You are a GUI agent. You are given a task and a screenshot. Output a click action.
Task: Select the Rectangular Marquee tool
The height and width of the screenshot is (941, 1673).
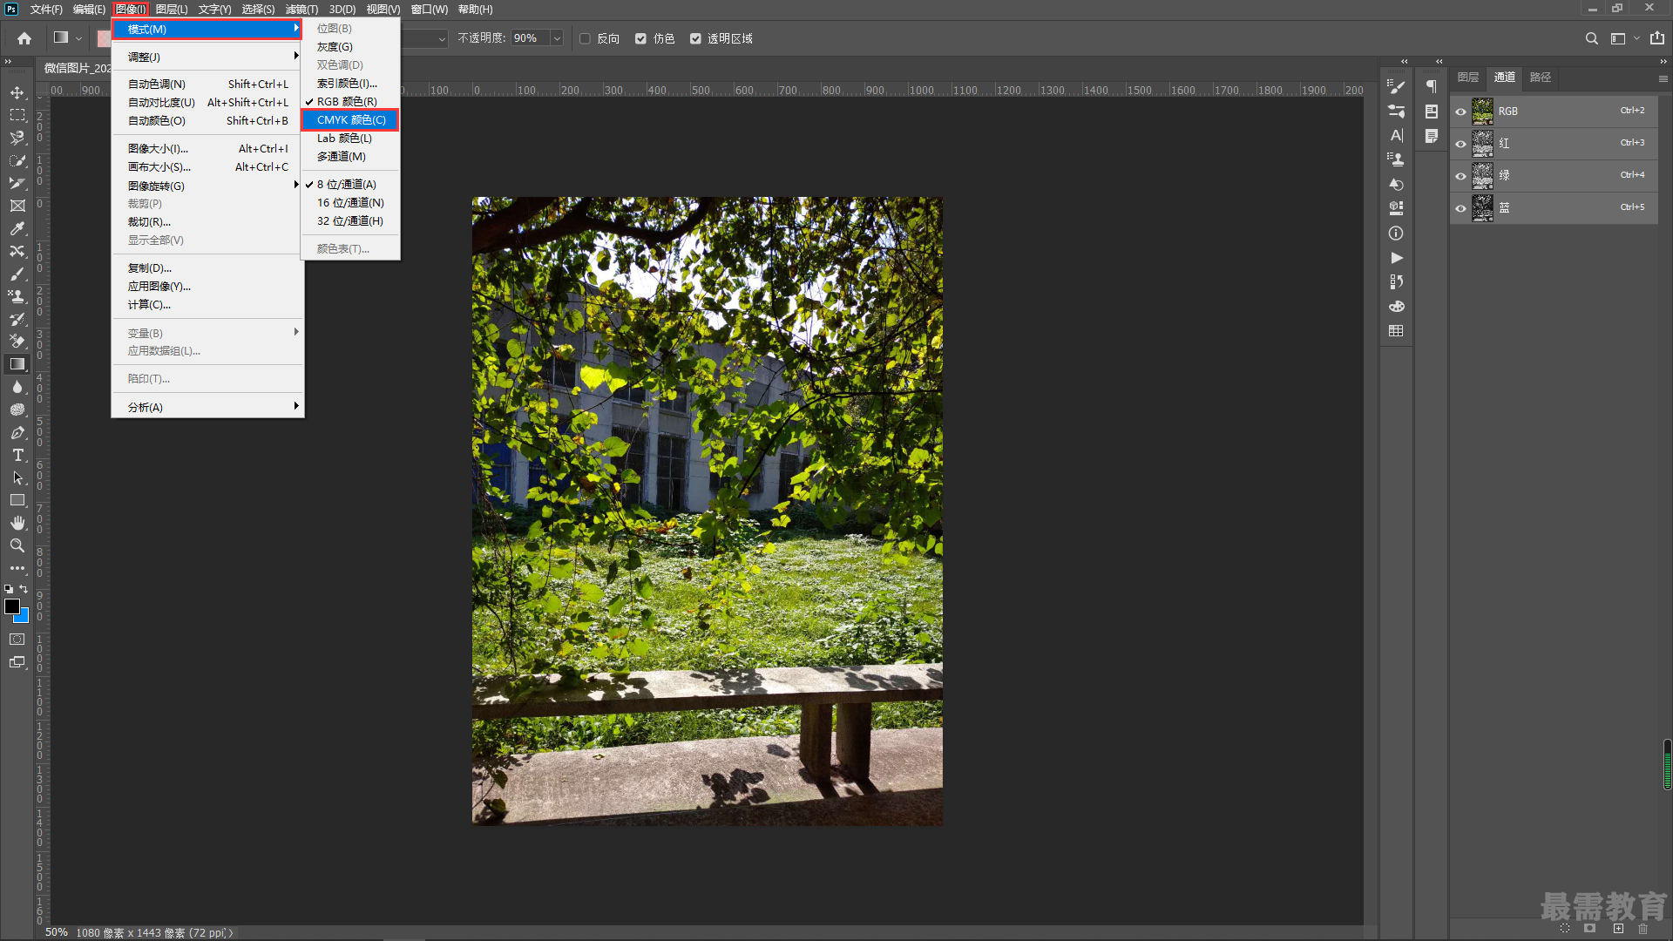pos(17,115)
